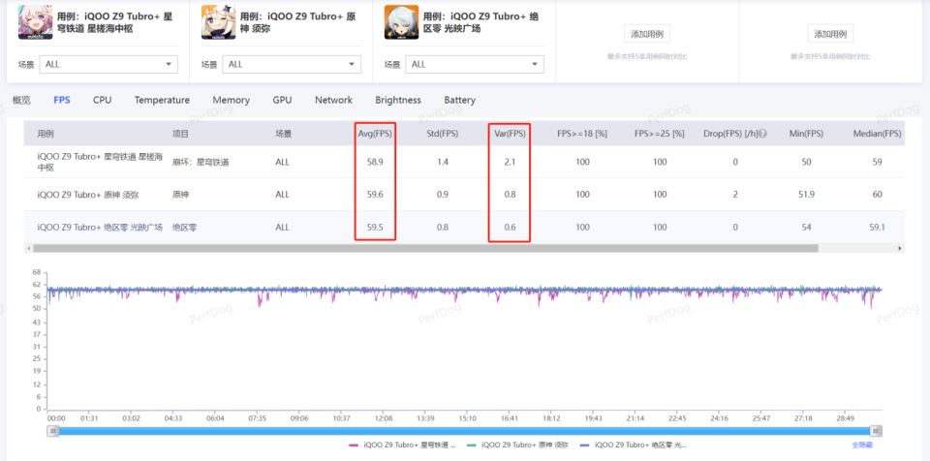930x461 pixels.
Task: Click the average FPS value 59.6
Action: [375, 194]
